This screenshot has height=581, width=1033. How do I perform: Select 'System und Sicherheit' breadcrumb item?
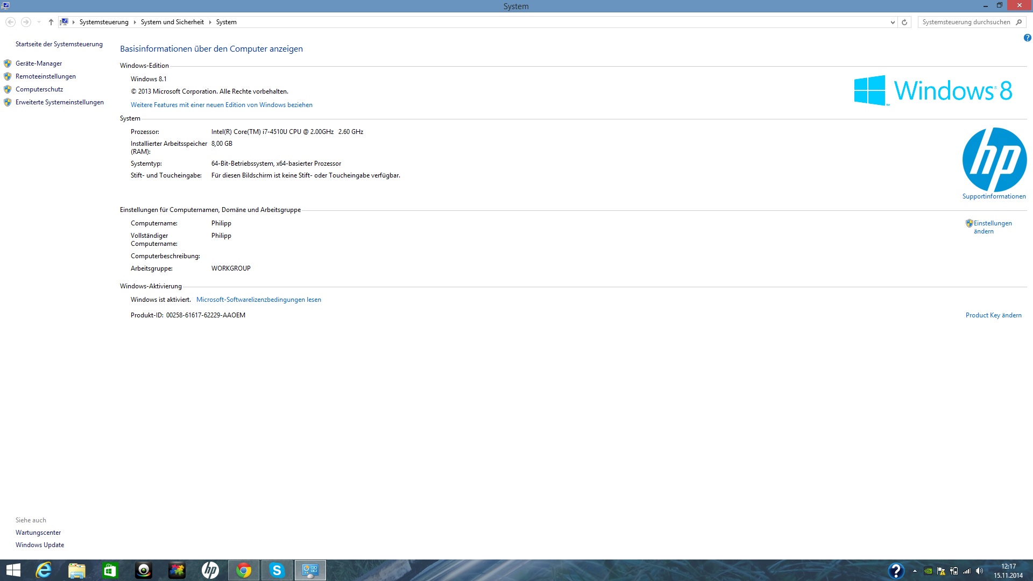tap(172, 22)
